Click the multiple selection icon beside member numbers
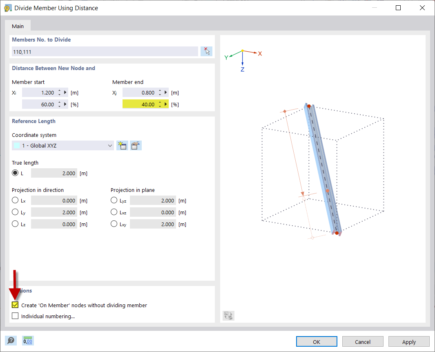This screenshot has width=435, height=352. tap(206, 51)
